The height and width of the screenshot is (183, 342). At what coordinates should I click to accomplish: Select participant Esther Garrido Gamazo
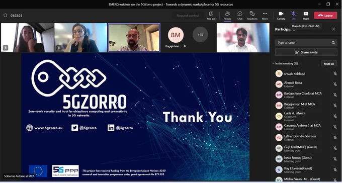(306, 138)
